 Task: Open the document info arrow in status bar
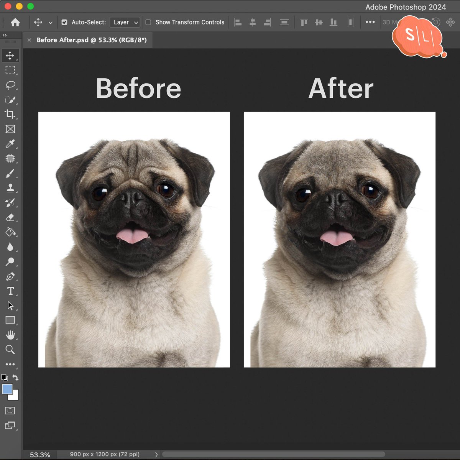click(x=156, y=454)
